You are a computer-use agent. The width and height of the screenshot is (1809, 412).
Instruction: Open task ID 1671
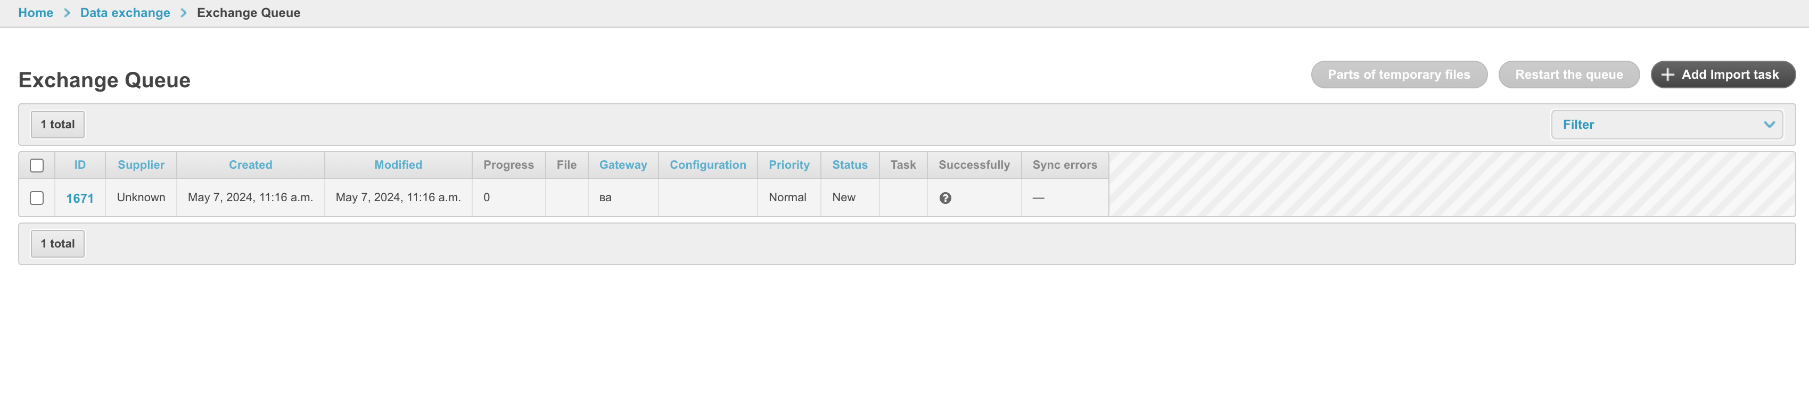tap(79, 199)
